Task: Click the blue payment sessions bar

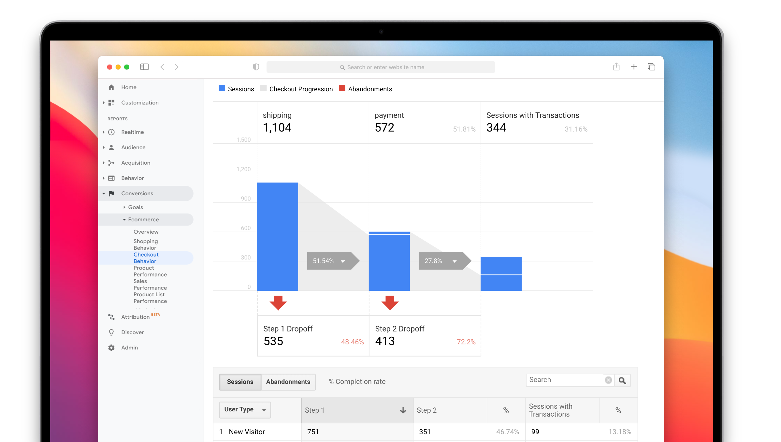Action: [389, 261]
